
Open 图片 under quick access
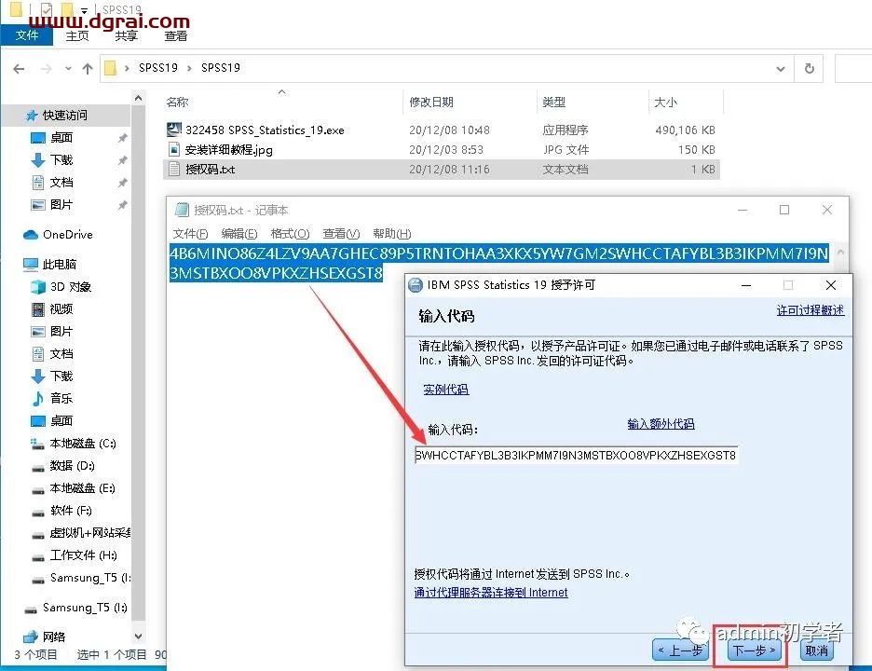61,204
